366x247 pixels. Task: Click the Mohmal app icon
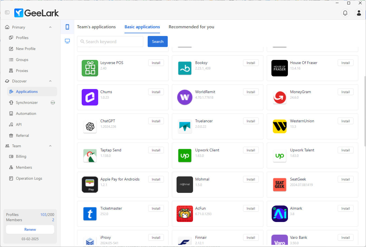coord(185,185)
